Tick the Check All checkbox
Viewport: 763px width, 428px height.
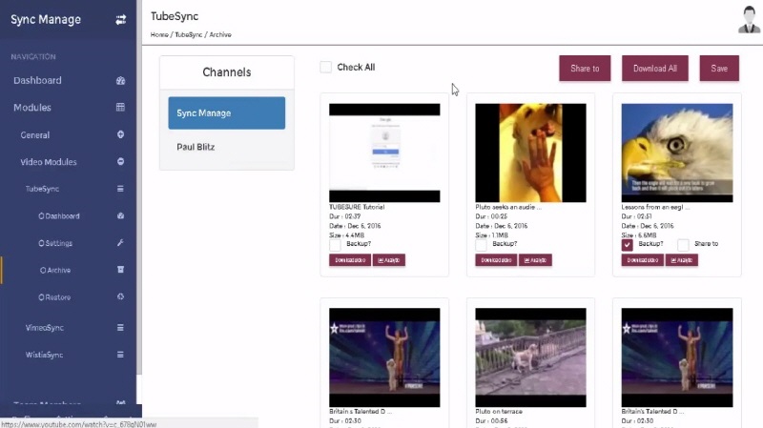[325, 67]
